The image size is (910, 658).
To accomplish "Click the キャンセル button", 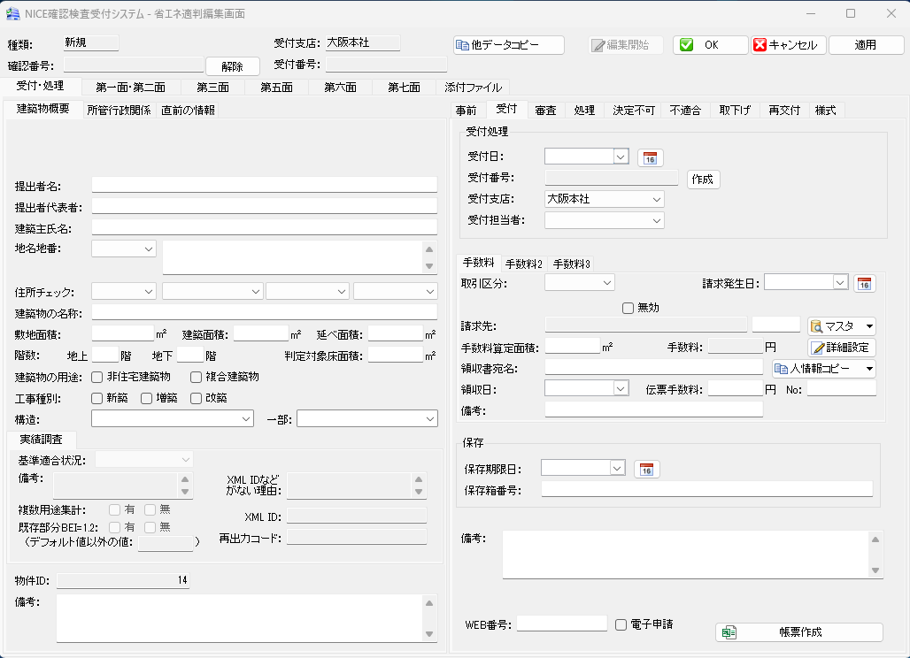I will (789, 44).
